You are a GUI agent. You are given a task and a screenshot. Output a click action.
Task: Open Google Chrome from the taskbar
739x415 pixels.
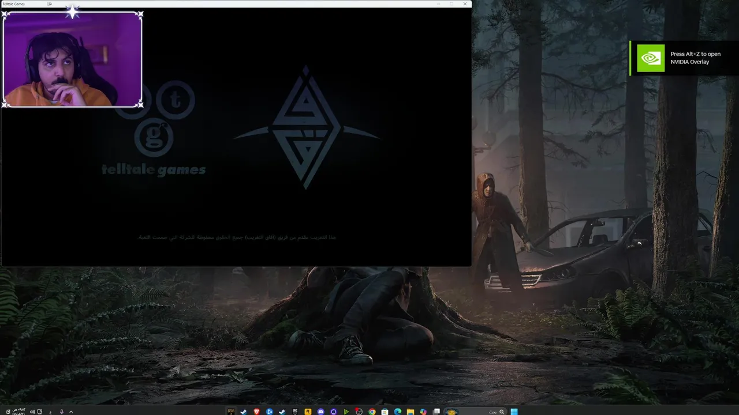pos(372,412)
